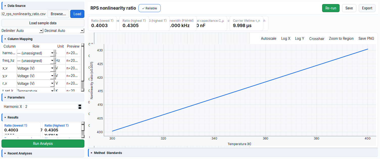380x159 pixels.
Task: Click the Column Mapping scrollbar thumb
Action: (82, 64)
